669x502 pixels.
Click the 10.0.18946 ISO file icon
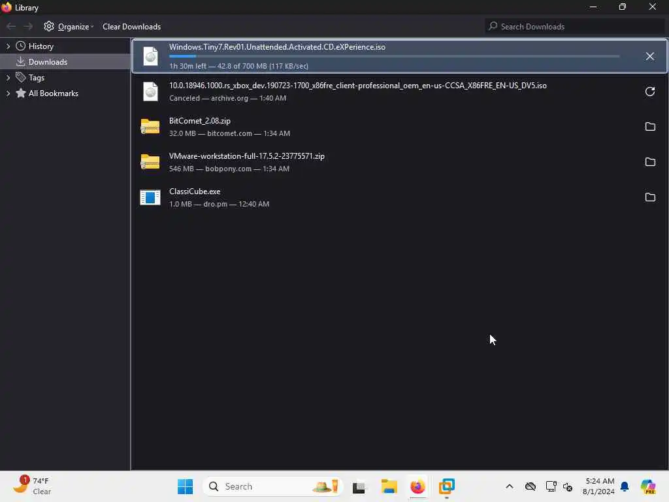[150, 92]
